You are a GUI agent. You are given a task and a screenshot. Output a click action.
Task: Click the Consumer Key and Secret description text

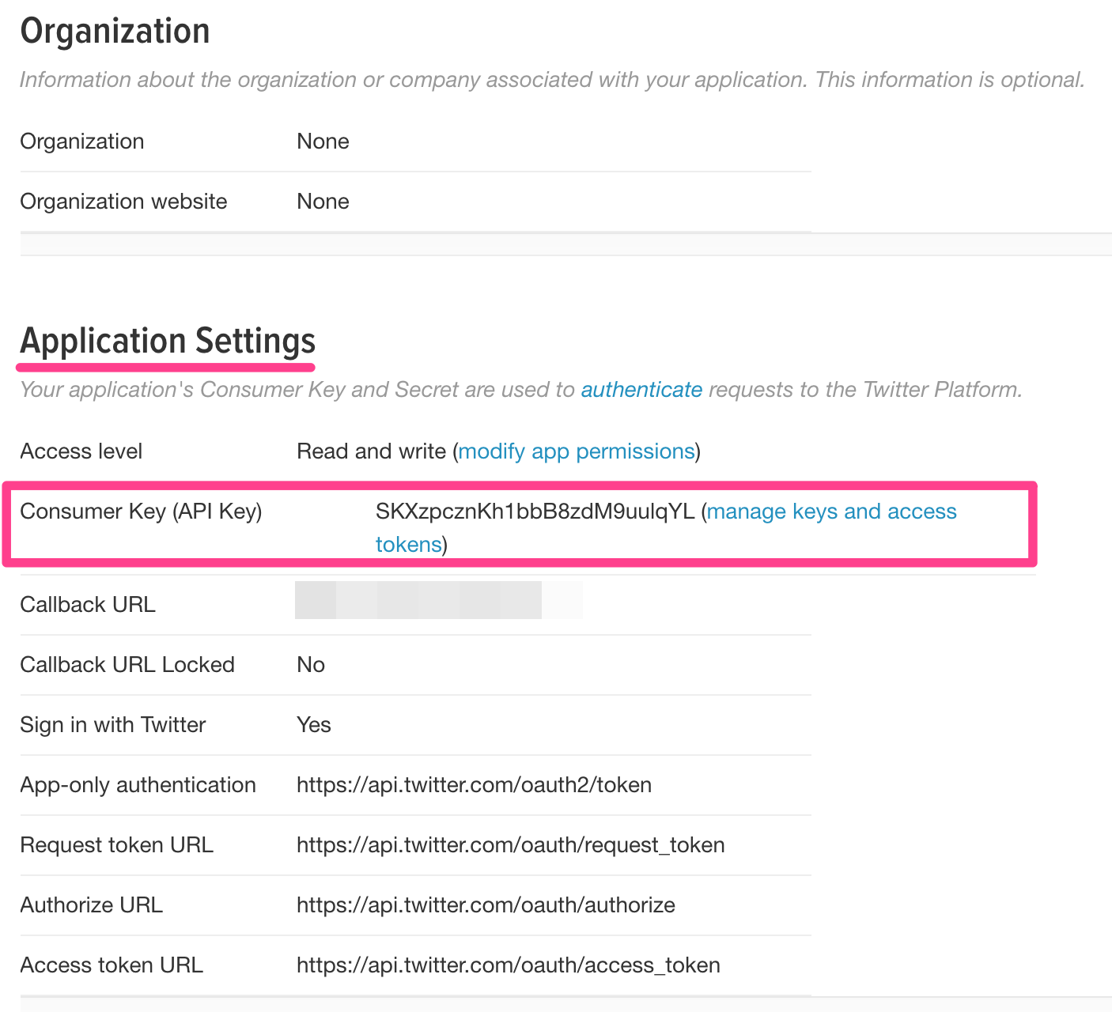click(x=521, y=390)
